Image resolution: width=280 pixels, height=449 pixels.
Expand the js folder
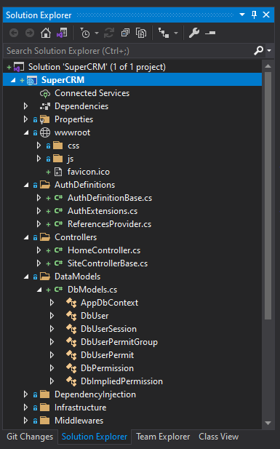[x=39, y=159]
